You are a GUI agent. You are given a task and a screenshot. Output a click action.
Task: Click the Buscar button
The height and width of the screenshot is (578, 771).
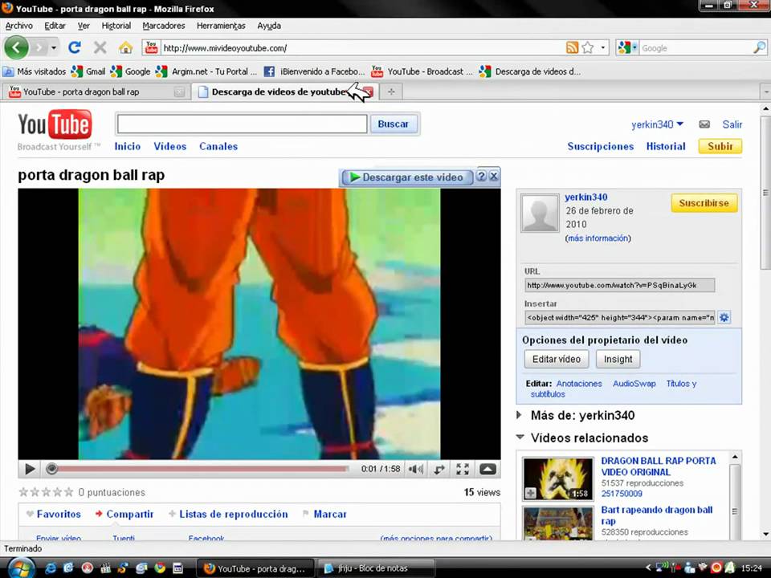click(393, 124)
